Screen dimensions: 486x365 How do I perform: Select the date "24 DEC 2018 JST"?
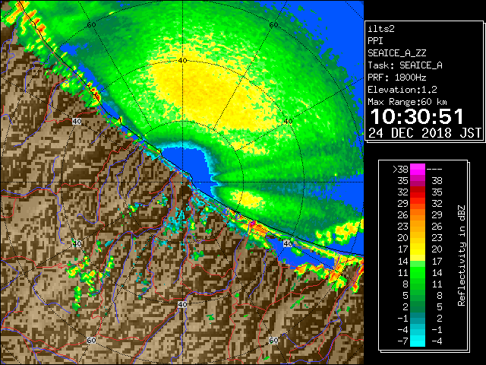tap(424, 133)
